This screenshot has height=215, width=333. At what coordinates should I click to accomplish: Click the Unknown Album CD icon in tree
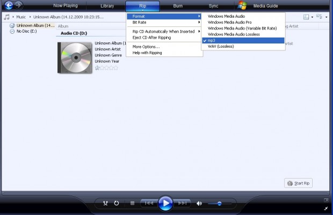click(12, 25)
